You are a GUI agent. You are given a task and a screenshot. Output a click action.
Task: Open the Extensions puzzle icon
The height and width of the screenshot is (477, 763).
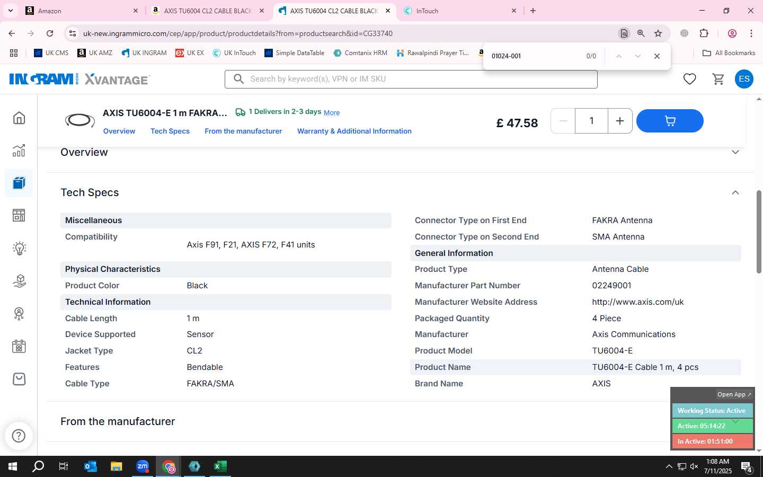(x=704, y=33)
